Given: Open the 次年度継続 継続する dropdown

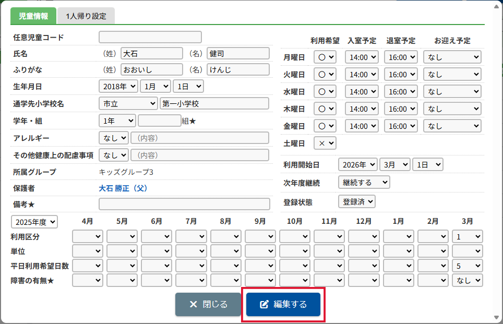Looking at the screenshot, I should click(364, 182).
